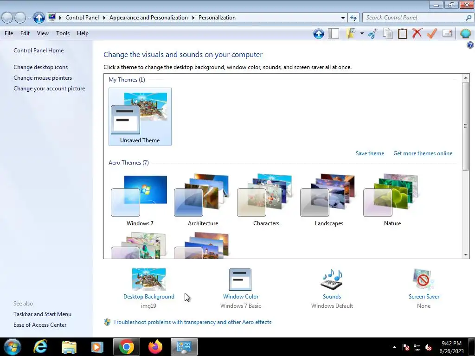Image resolution: width=475 pixels, height=356 pixels.
Task: Click the themes list scrollbar thumb
Action: (466, 126)
